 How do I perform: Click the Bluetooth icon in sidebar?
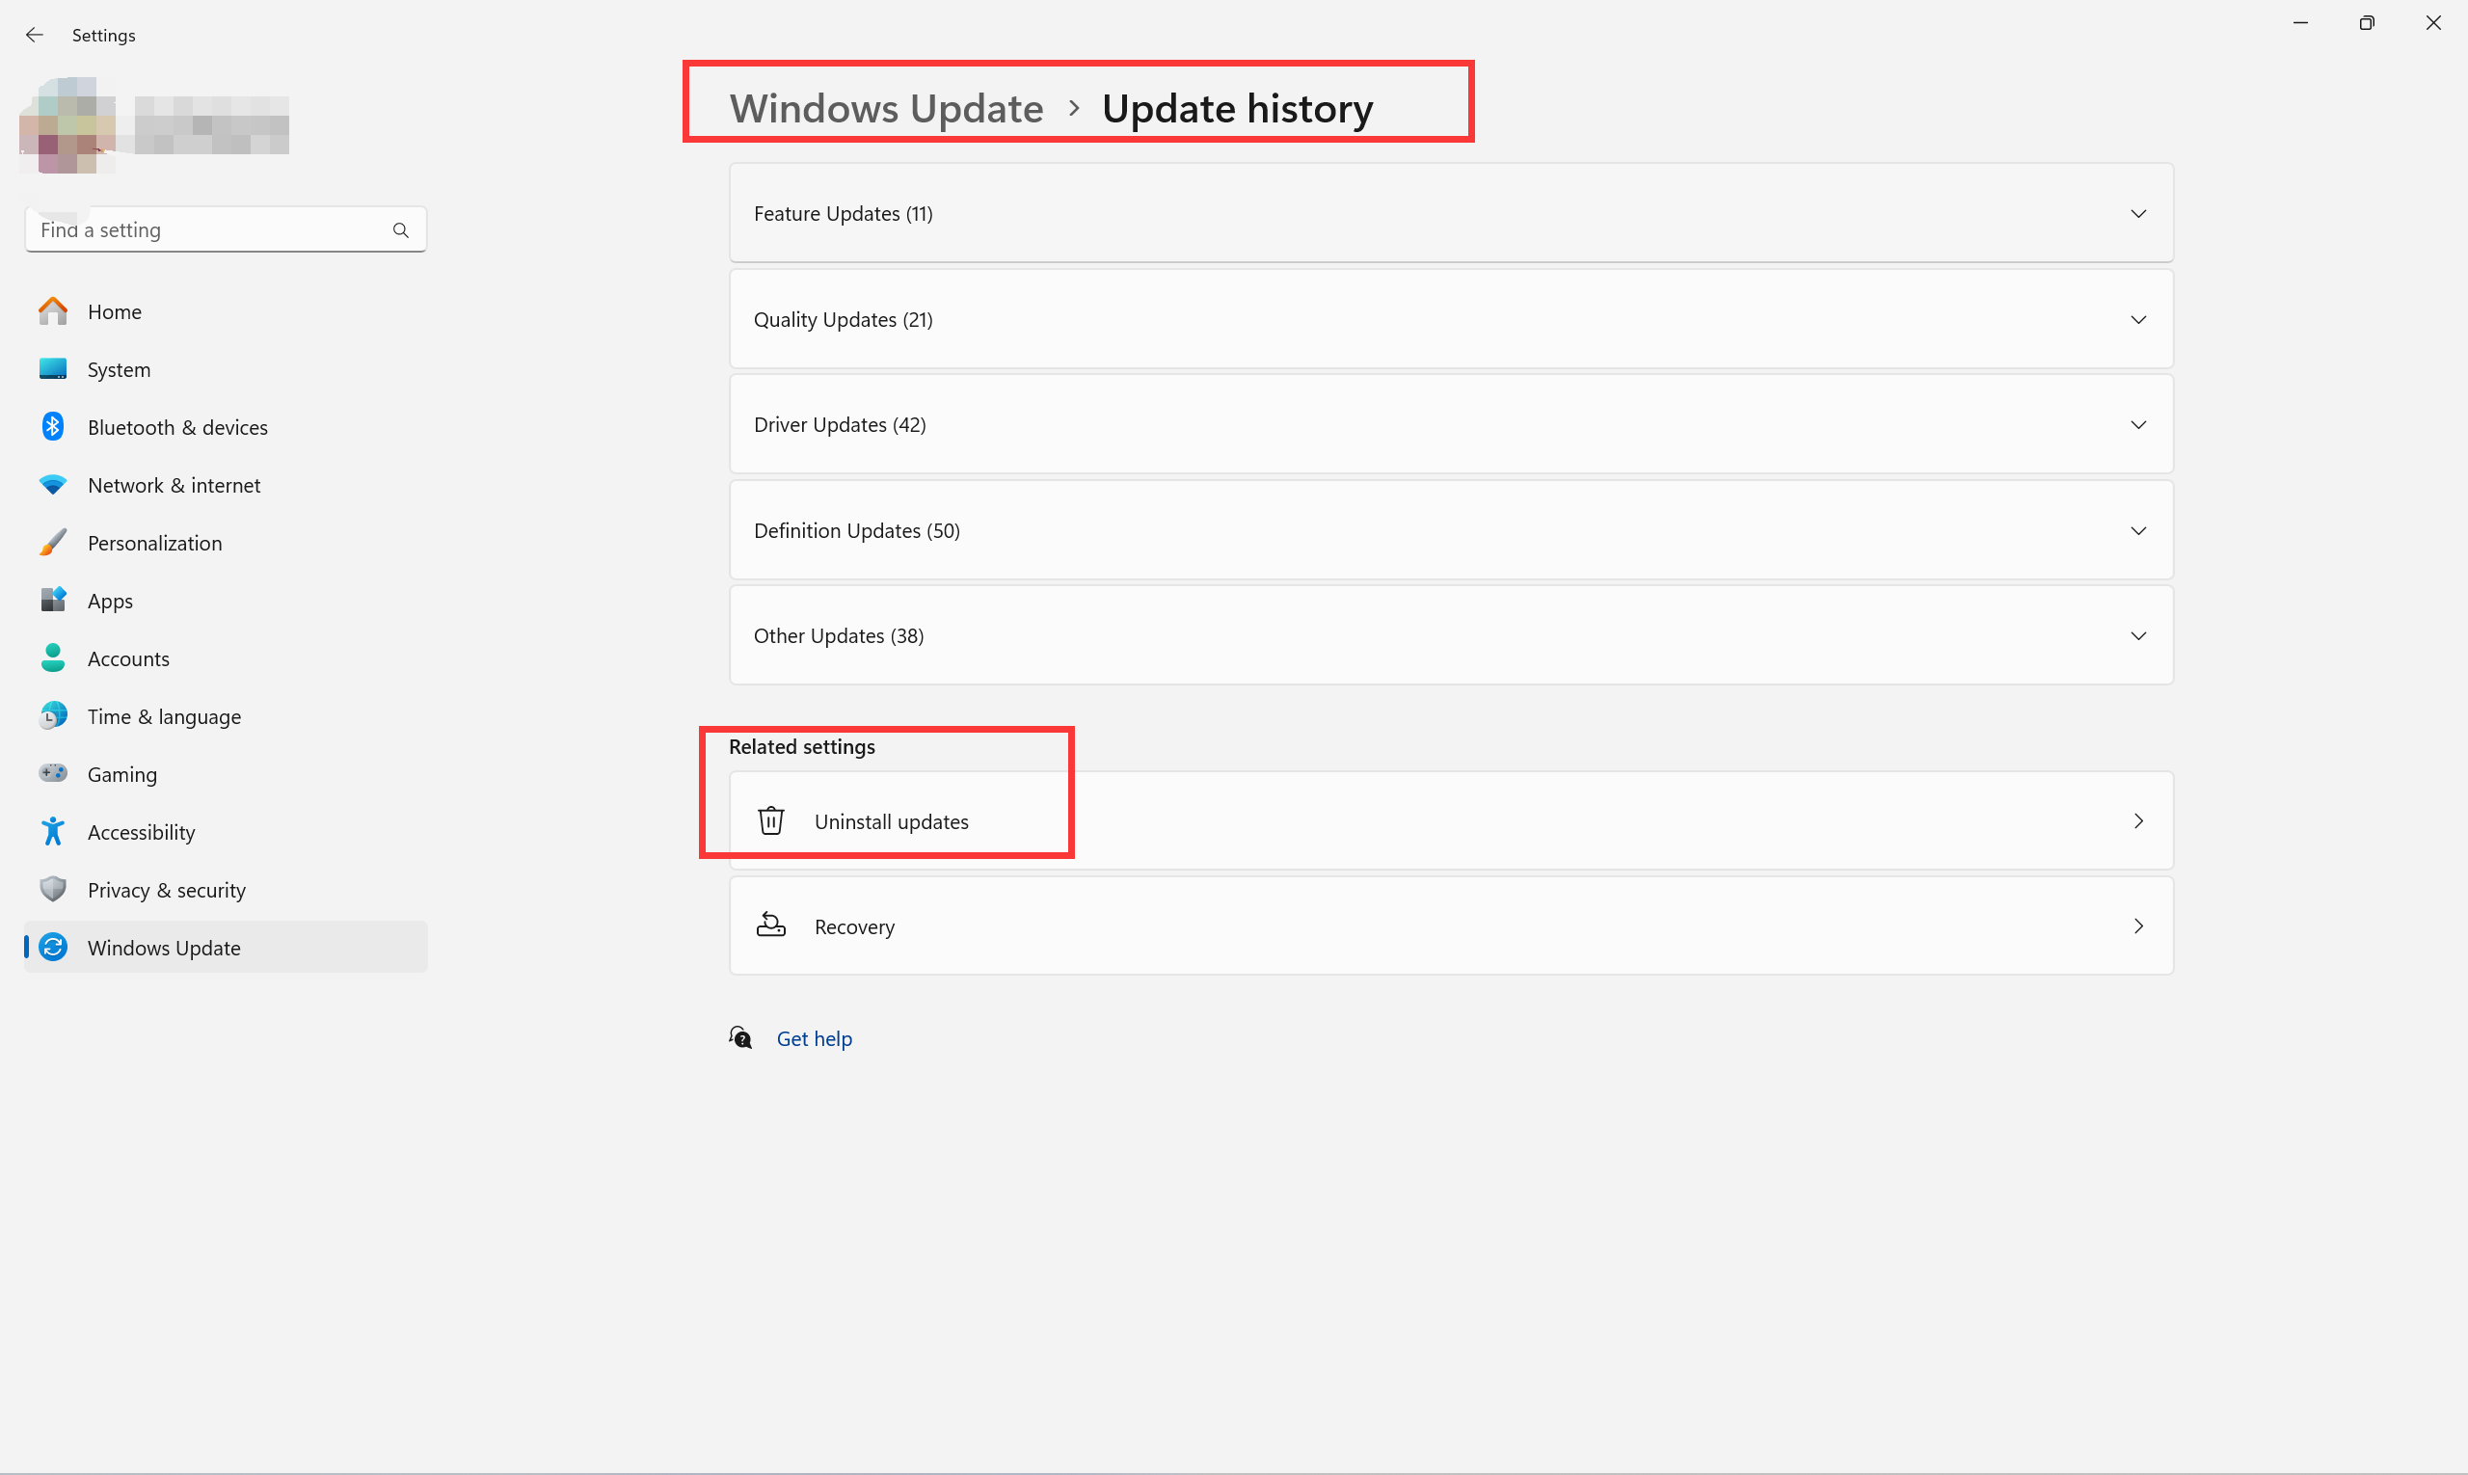click(x=53, y=426)
